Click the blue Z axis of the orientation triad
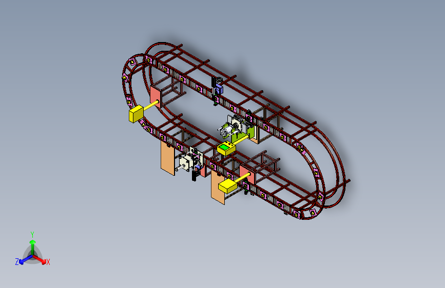The image size is (445, 288). 26,259
